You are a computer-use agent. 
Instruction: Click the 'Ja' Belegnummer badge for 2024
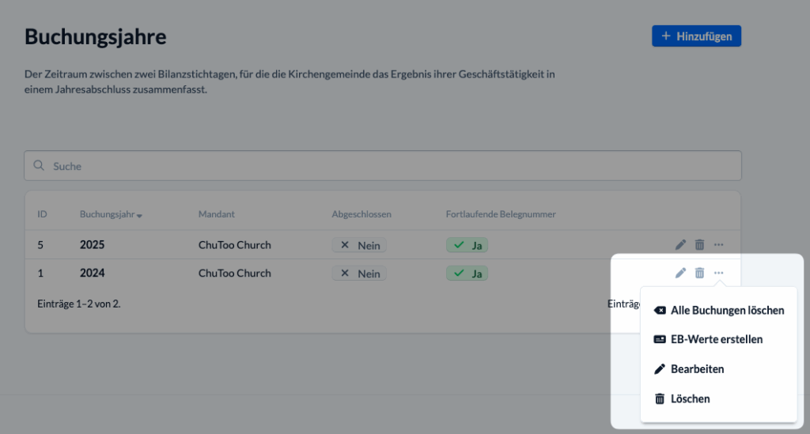467,274
